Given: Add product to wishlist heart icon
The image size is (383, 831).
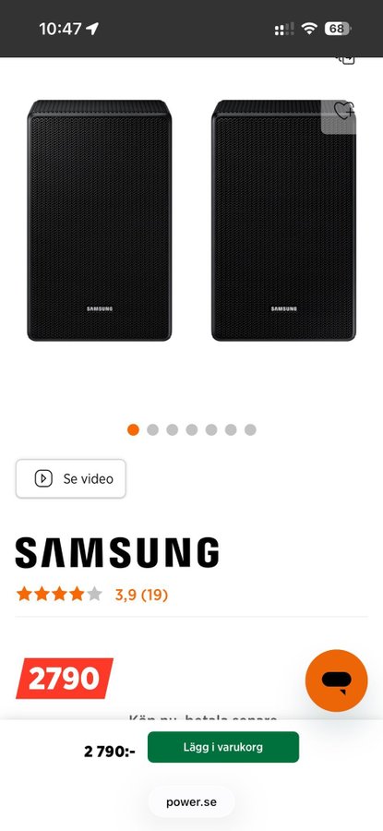Looking at the screenshot, I should click(x=344, y=112).
